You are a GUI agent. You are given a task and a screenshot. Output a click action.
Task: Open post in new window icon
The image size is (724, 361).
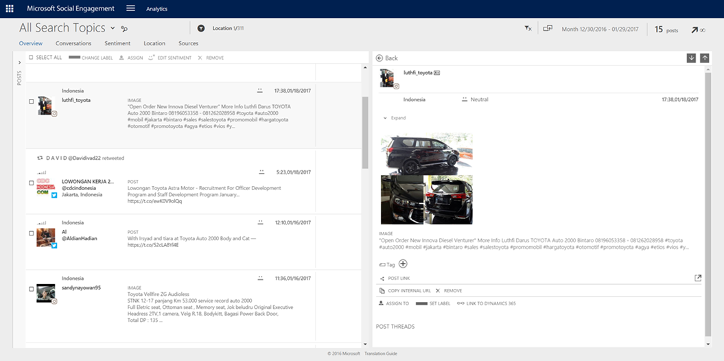tap(698, 278)
